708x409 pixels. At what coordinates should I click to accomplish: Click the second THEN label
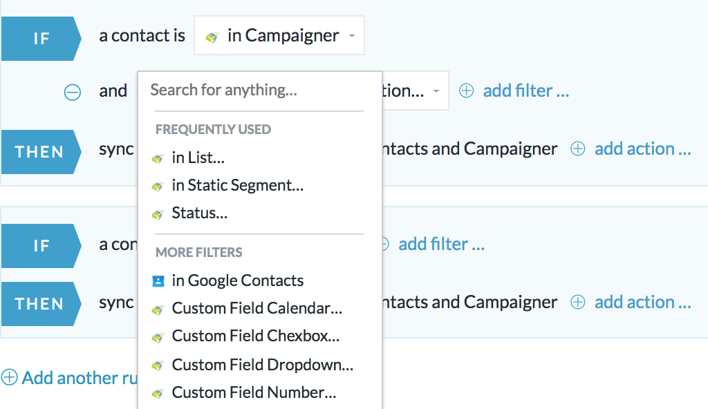(41, 304)
